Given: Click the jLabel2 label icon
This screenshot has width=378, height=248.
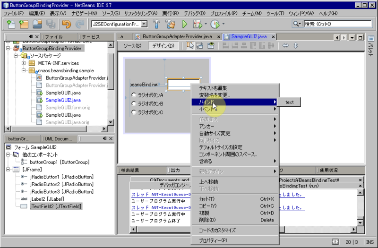Looking at the screenshot, I should pos(24,199).
